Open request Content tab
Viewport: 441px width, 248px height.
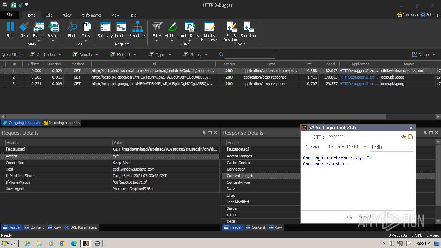(34, 227)
